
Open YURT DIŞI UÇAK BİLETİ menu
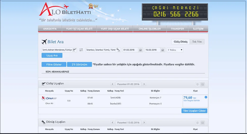tap(115, 29)
